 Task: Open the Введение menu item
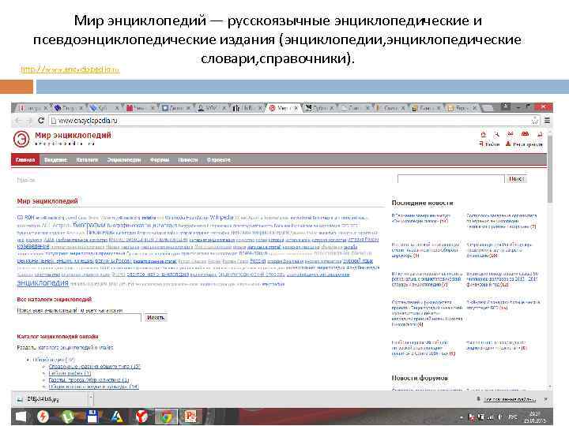pyautogui.click(x=55, y=159)
